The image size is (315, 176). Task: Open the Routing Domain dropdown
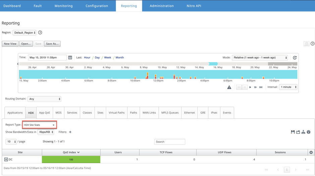(44, 99)
